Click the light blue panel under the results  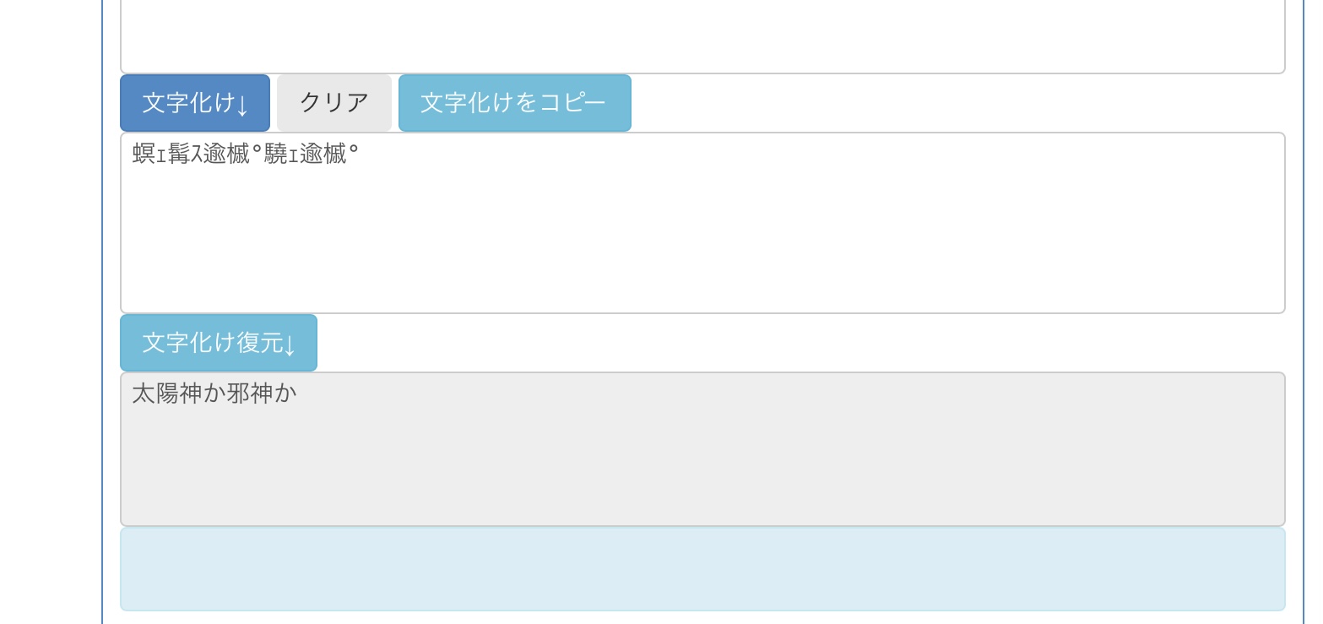(x=702, y=569)
